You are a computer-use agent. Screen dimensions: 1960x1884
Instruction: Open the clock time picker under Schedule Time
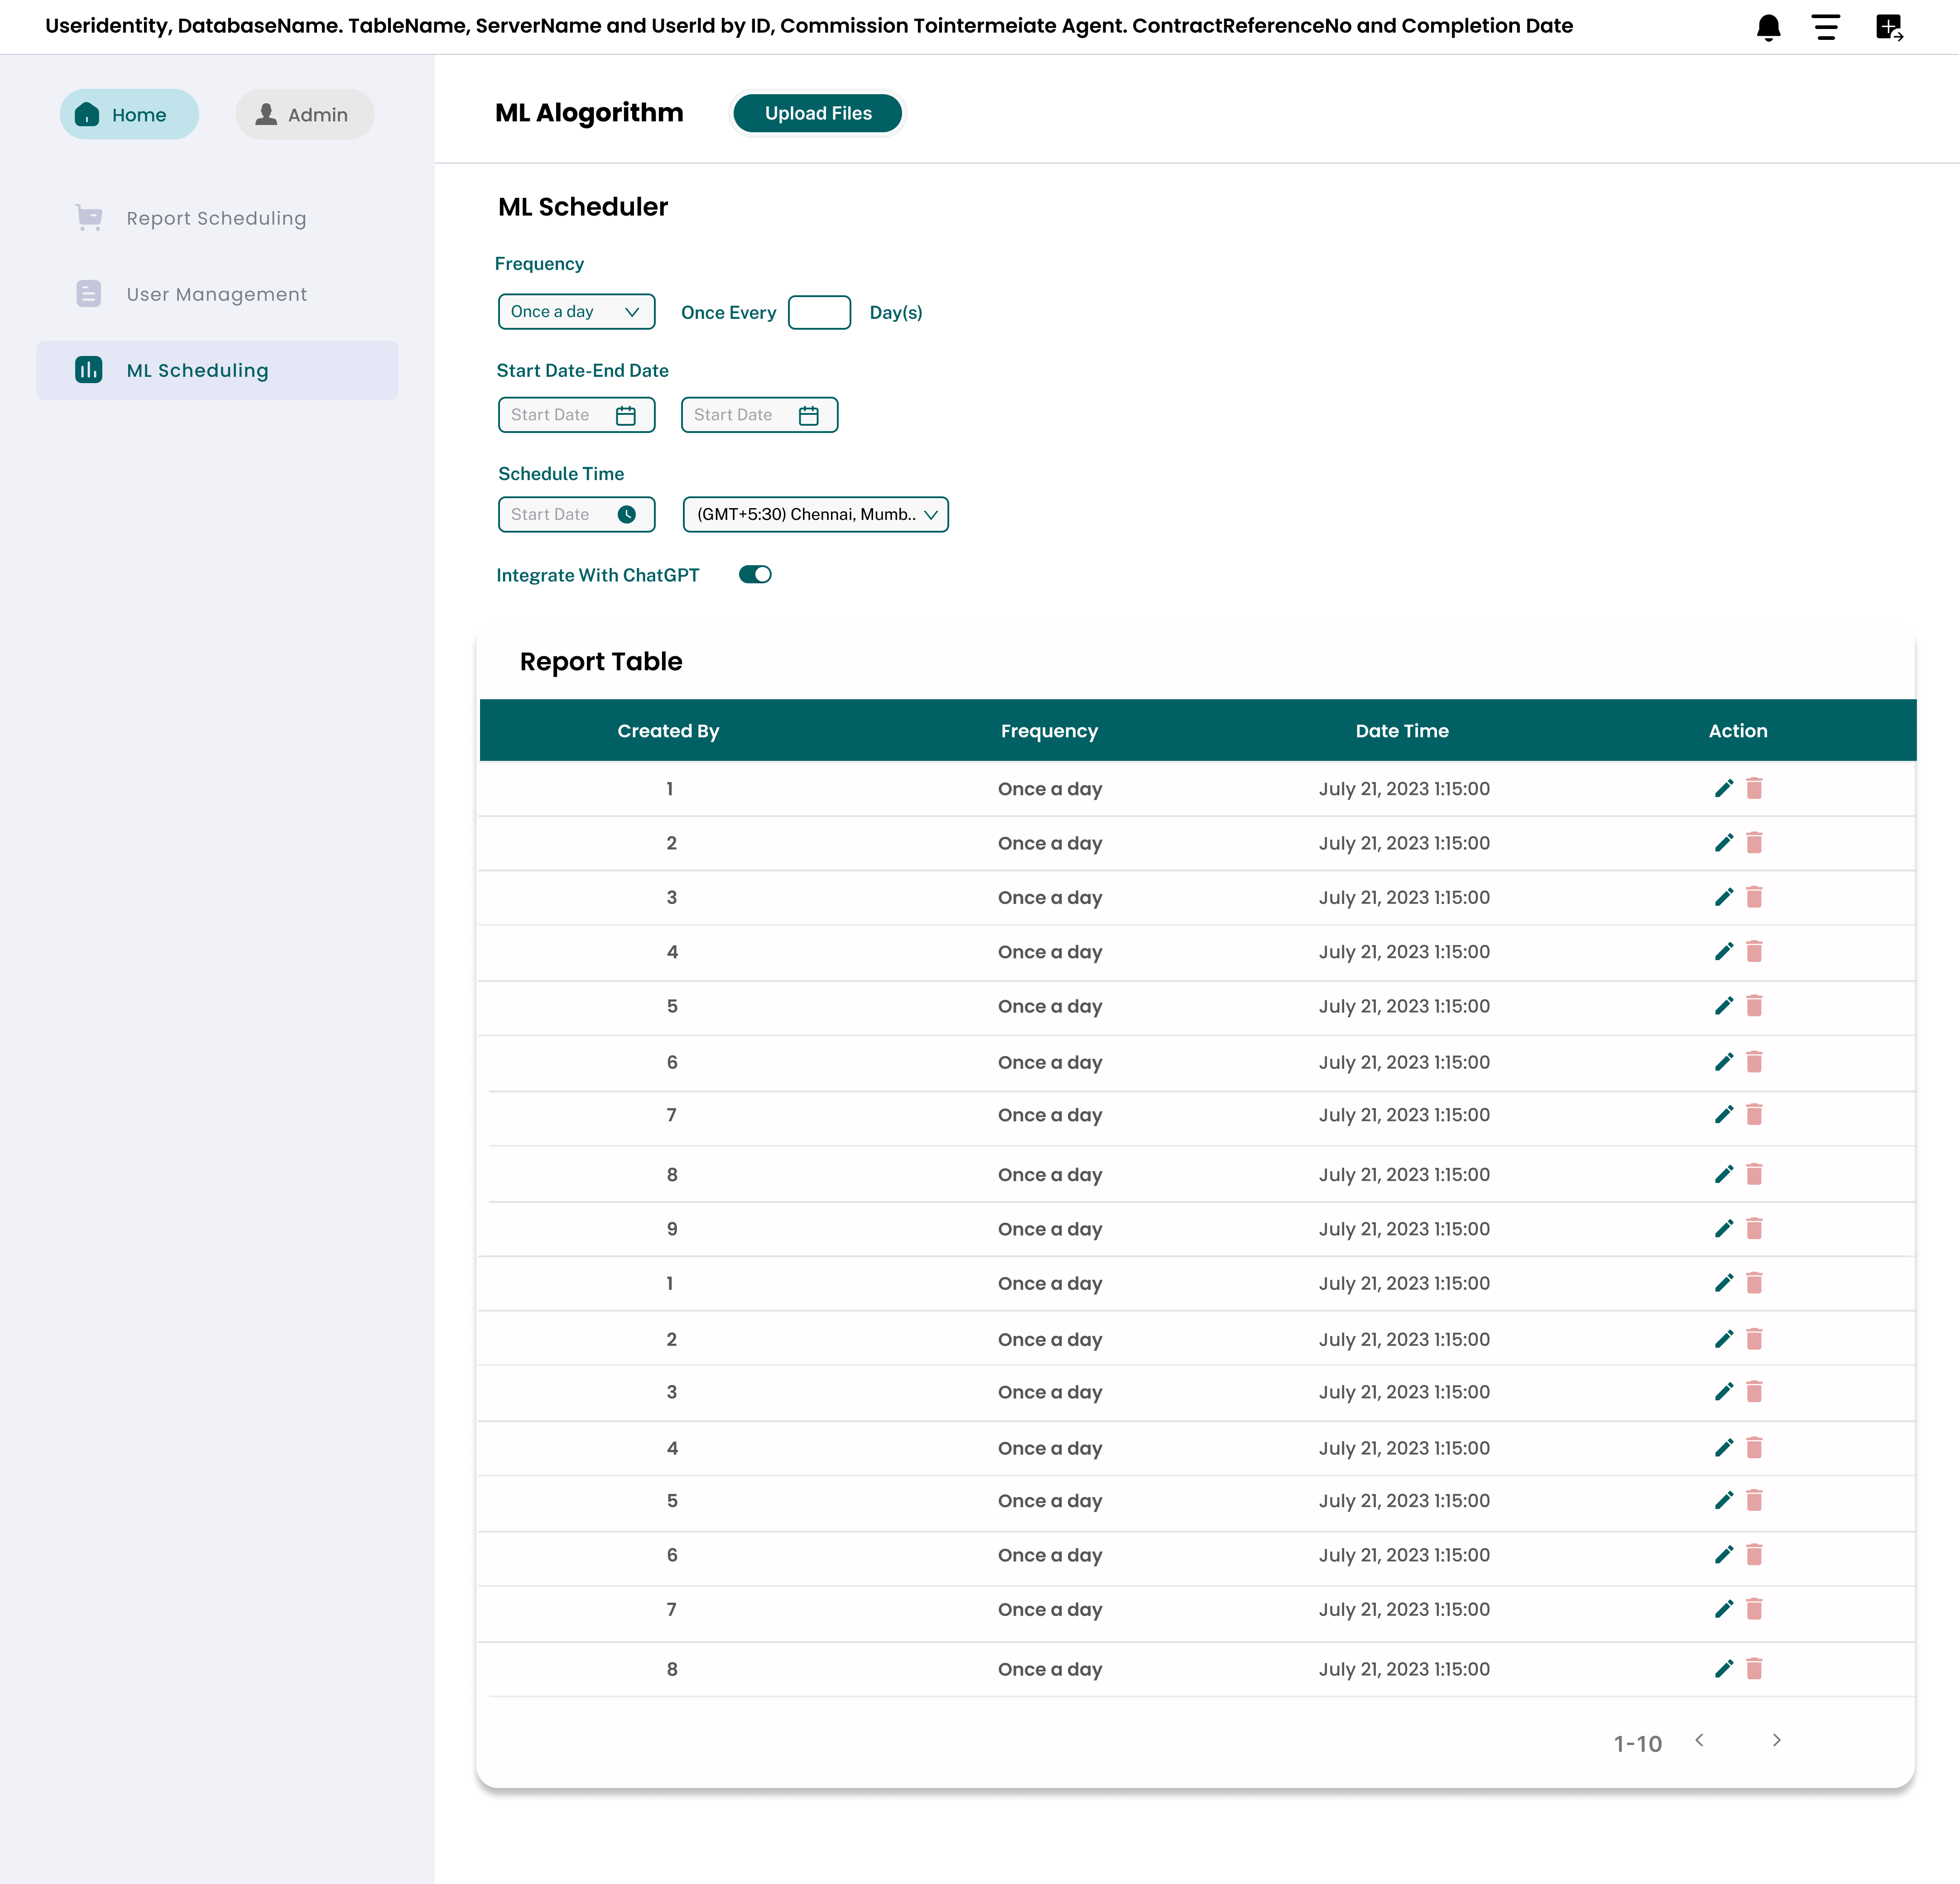(627, 514)
